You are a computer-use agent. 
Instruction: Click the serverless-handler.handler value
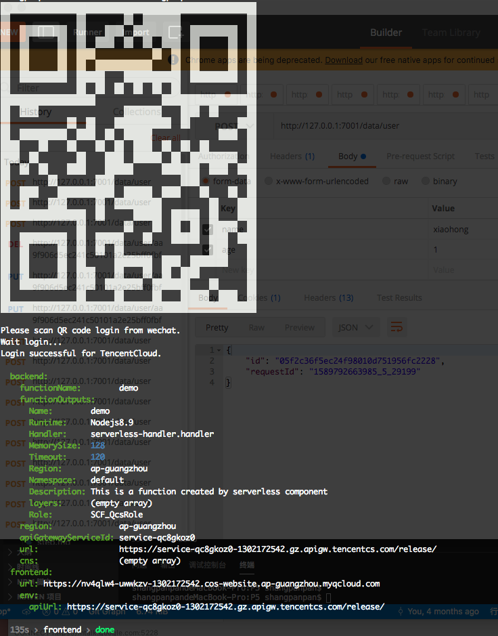coord(152,434)
